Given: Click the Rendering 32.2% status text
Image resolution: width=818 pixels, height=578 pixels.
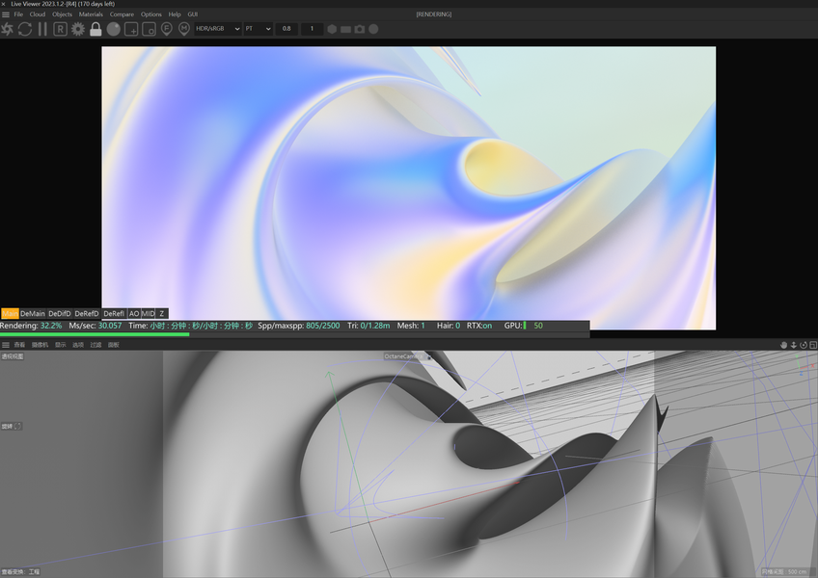Looking at the screenshot, I should coord(31,326).
